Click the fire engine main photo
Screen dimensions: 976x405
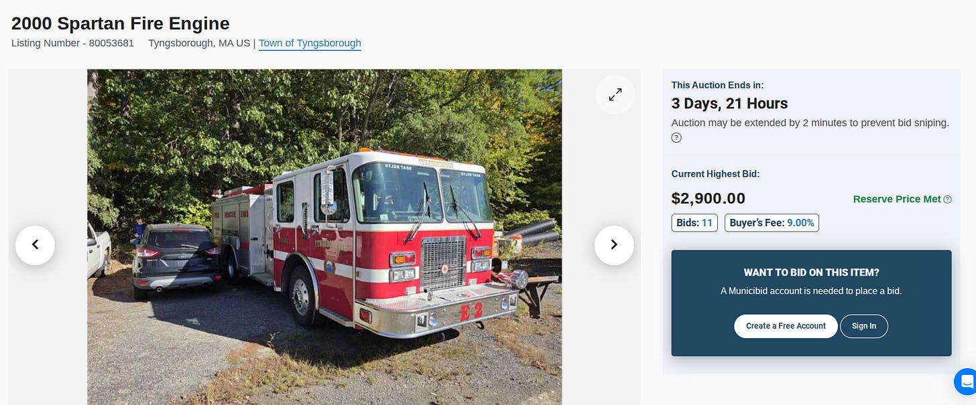click(324, 237)
